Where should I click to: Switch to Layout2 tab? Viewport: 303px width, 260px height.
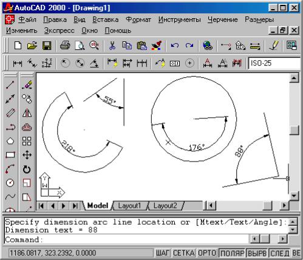165,206
